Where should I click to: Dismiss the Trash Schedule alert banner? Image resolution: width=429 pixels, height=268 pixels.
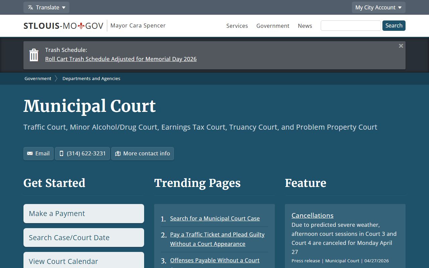tap(401, 46)
